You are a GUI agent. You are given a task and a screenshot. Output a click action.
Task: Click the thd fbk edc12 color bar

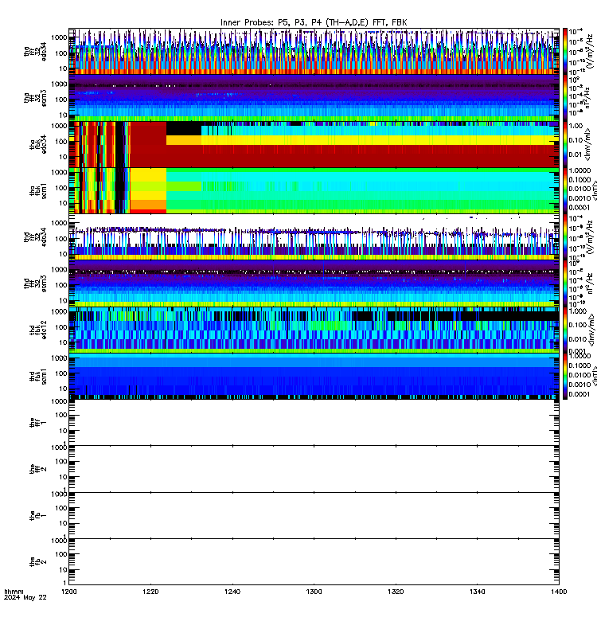(565, 330)
